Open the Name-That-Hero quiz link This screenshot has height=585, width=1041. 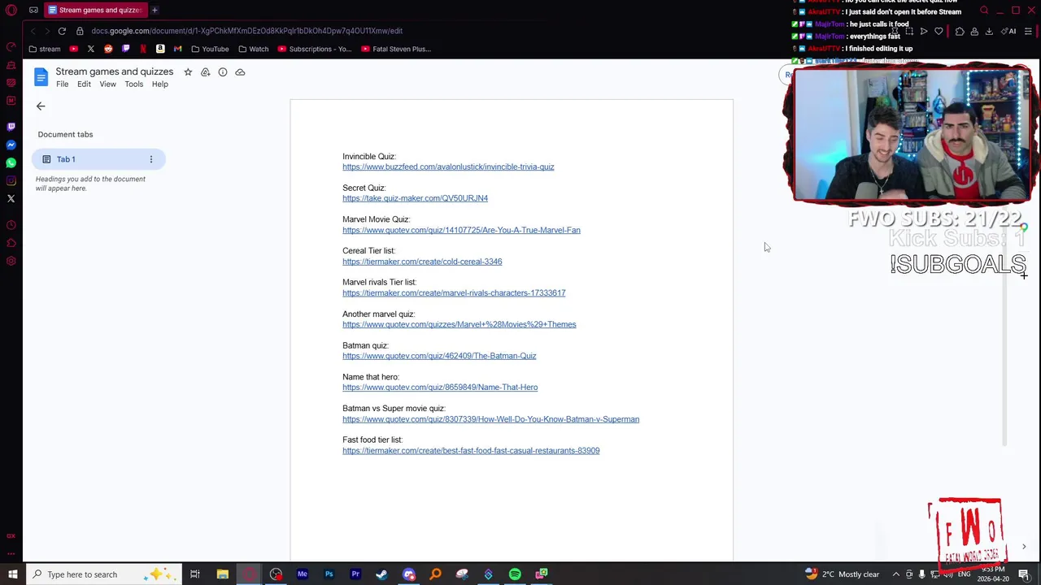tap(440, 388)
